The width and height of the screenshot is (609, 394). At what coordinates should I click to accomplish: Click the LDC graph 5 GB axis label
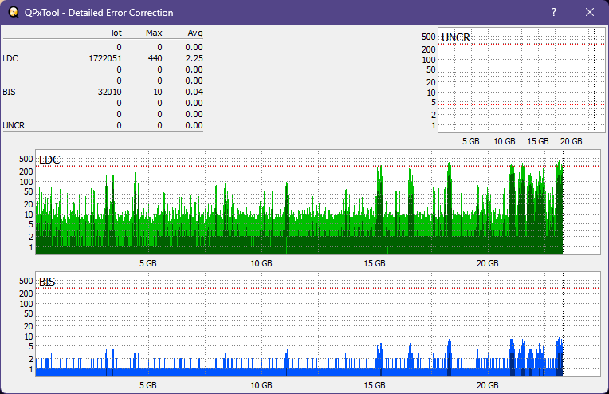click(x=148, y=263)
